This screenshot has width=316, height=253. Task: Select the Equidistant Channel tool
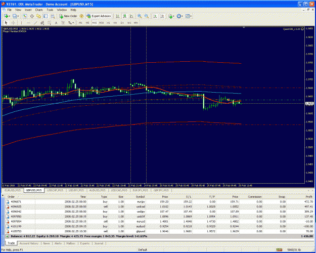click(42, 23)
